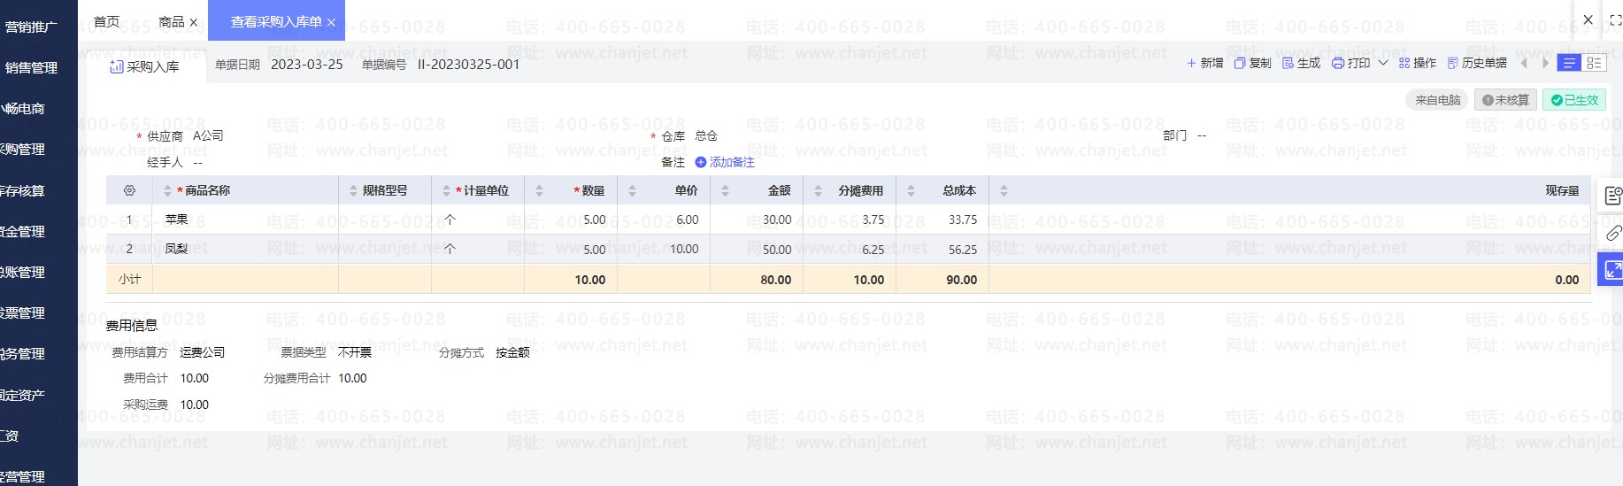Screen dimensions: 1623x486
Task: Sort by 总成本 column
Action: pyautogui.click(x=911, y=190)
